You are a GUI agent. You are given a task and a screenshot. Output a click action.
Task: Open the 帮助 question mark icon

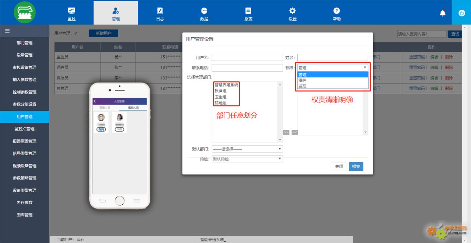click(x=337, y=10)
